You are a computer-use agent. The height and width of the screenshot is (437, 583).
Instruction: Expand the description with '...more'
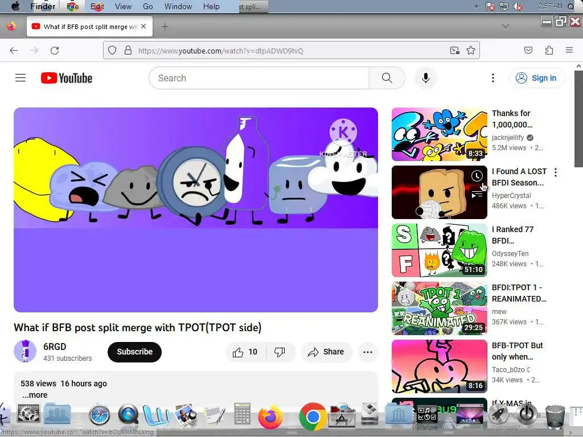click(35, 395)
